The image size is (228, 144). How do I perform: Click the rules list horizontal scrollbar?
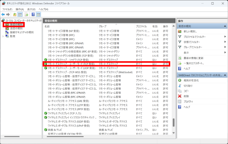65,136
